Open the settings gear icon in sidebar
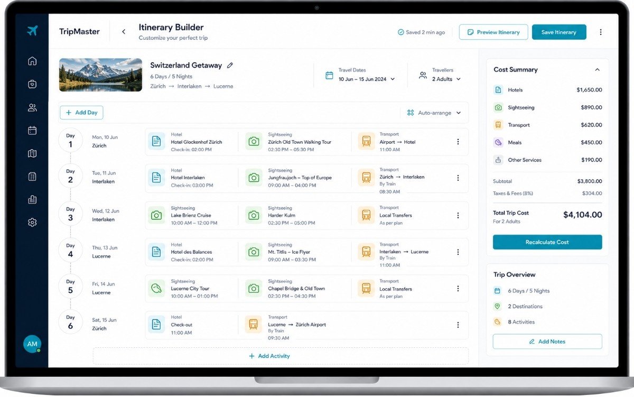Image resolution: width=634 pixels, height=397 pixels. [32, 223]
